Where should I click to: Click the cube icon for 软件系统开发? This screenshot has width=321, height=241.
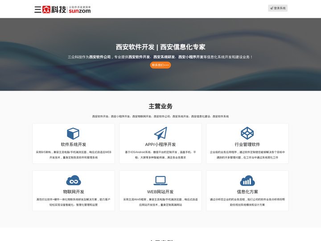pos(73,133)
